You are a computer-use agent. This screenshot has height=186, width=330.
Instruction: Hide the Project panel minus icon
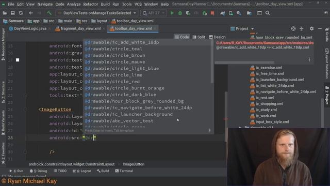(320, 29)
